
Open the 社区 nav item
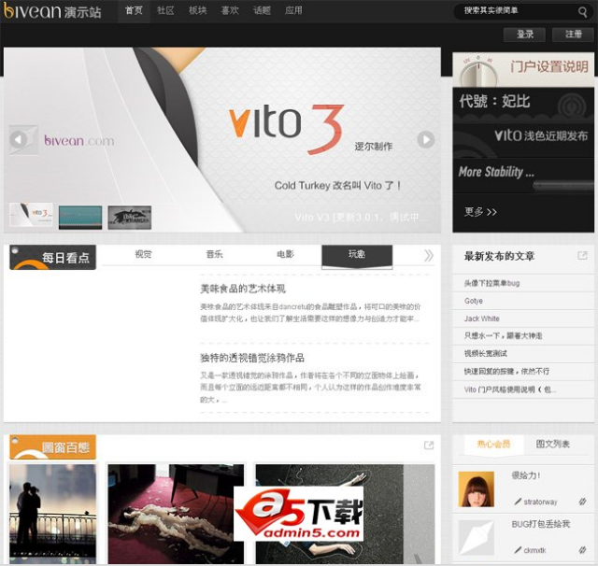165,10
